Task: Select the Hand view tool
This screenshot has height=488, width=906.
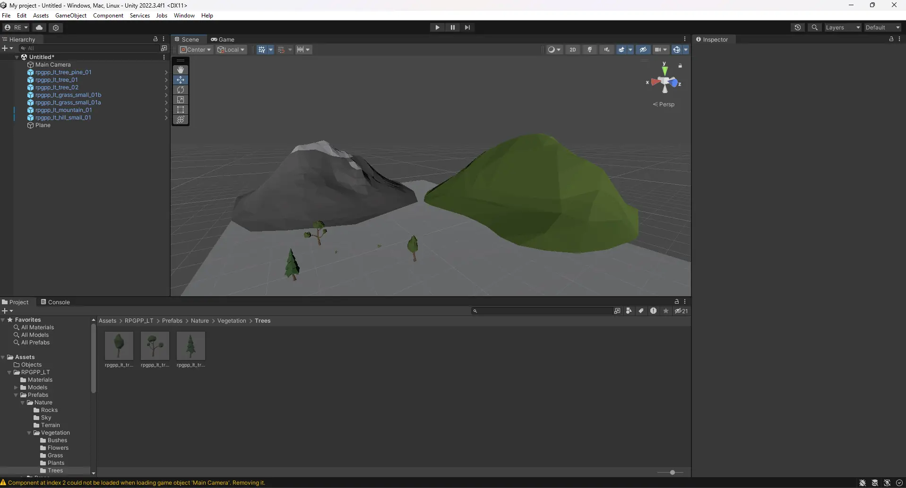Action: (181, 70)
